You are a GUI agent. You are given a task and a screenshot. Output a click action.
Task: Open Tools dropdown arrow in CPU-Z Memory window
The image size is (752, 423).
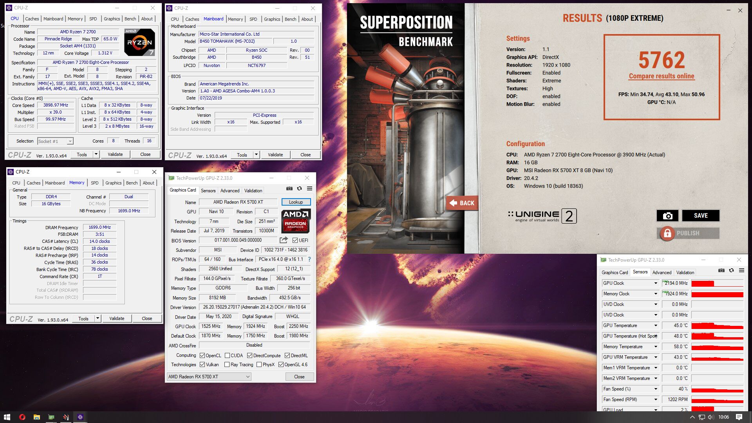[x=98, y=318]
